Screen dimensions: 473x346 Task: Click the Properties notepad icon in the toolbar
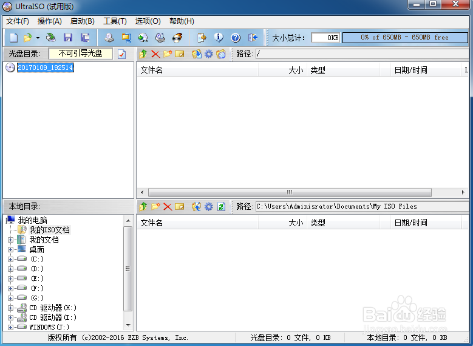click(202, 38)
